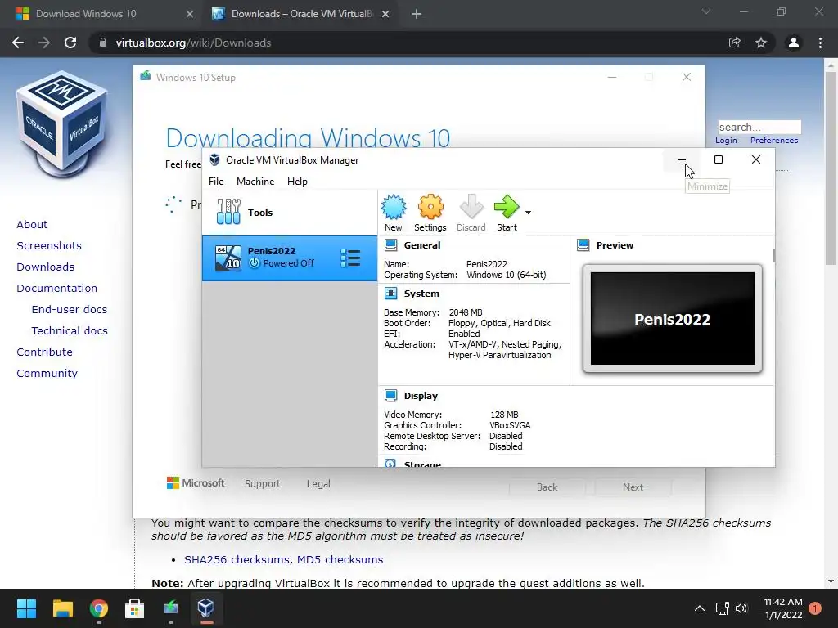Click the Community sidebar link
838x628 pixels.
point(47,373)
